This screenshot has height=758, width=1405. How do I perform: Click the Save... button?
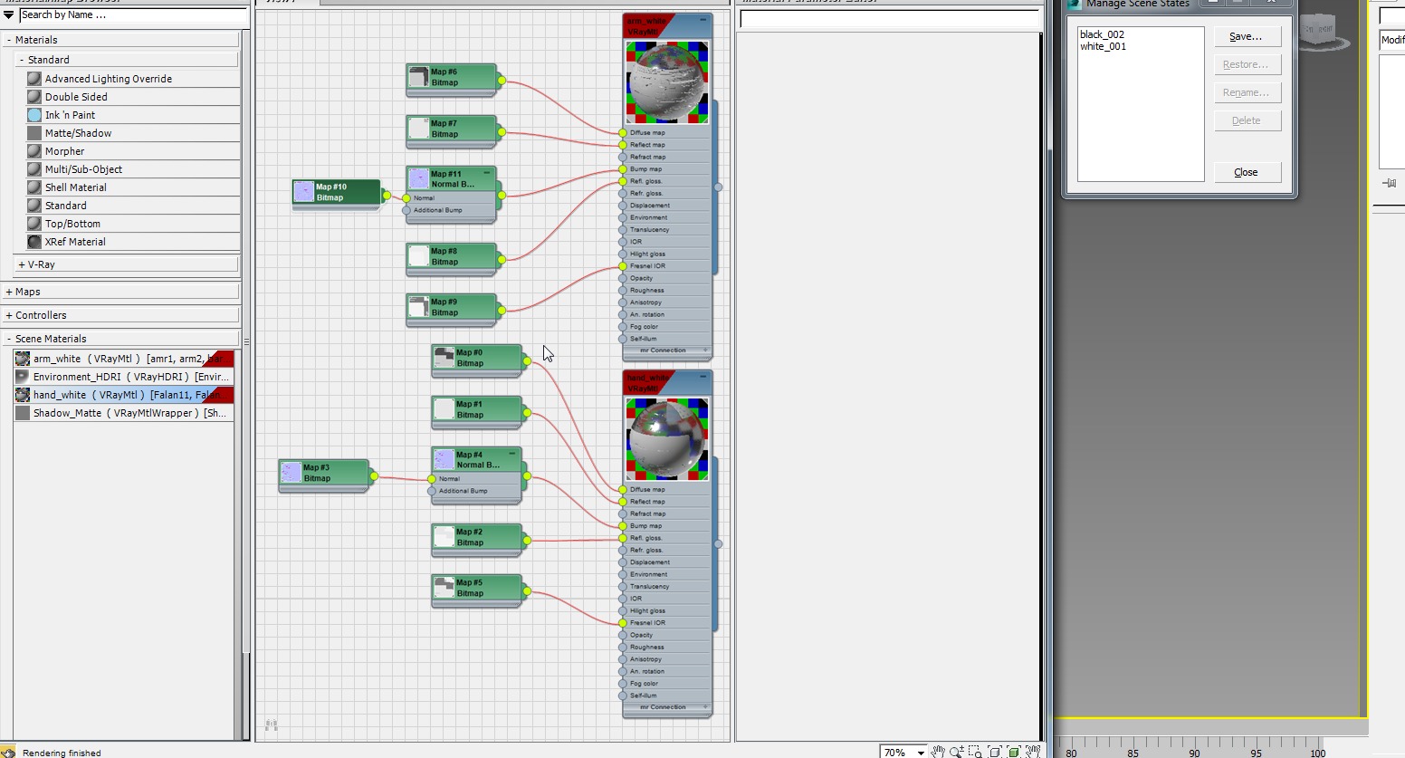(x=1247, y=36)
